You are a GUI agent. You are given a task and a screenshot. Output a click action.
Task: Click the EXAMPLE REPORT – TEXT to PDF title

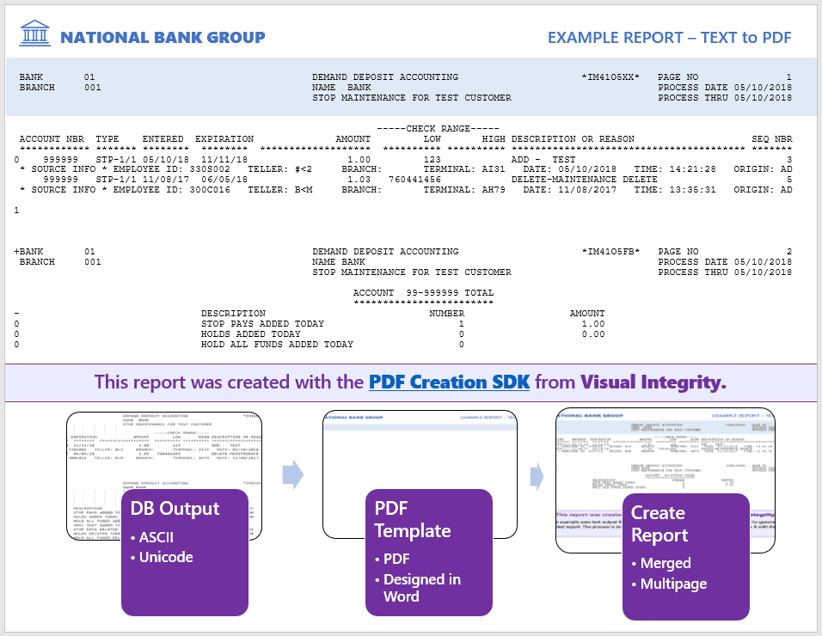click(x=670, y=38)
